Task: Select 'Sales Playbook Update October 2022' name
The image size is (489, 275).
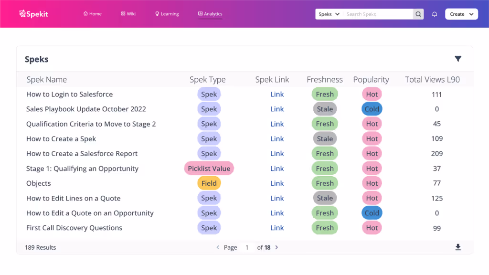Action: pyautogui.click(x=86, y=109)
